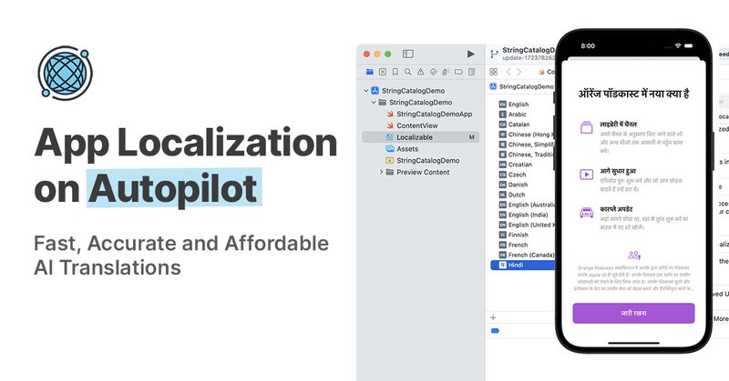
Task: Select the Chinese, Simplified language row
Action: [522, 145]
